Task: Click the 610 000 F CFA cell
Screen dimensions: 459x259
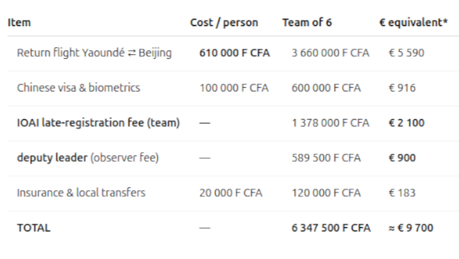Action: click(235, 53)
